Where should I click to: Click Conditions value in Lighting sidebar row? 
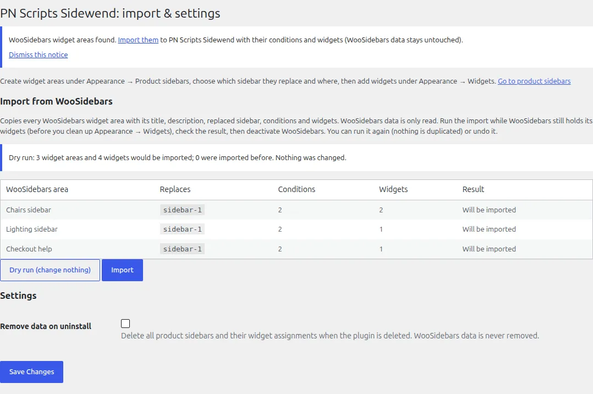(280, 229)
